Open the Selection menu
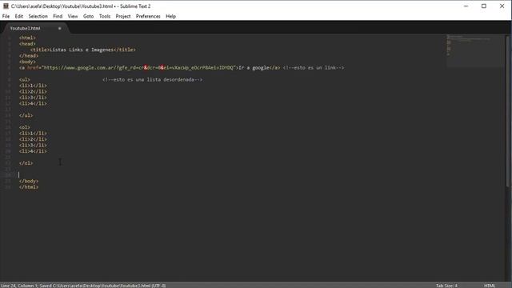This screenshot has height=288, width=512. pyautogui.click(x=38, y=16)
